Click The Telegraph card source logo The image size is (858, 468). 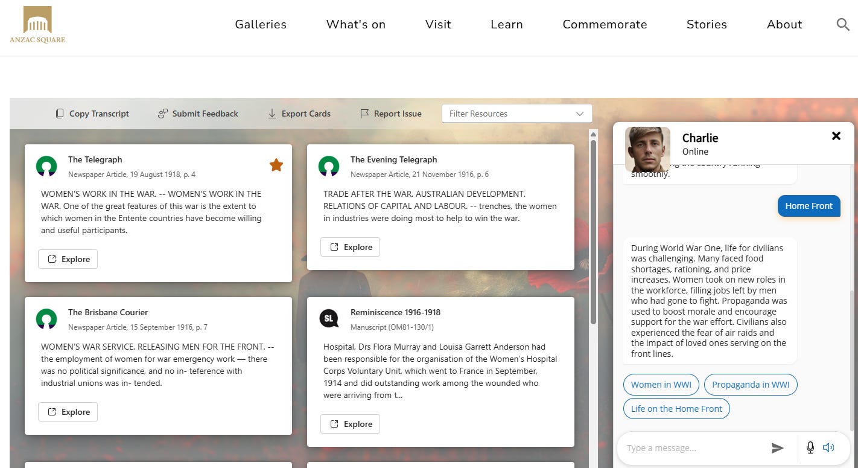coord(46,166)
